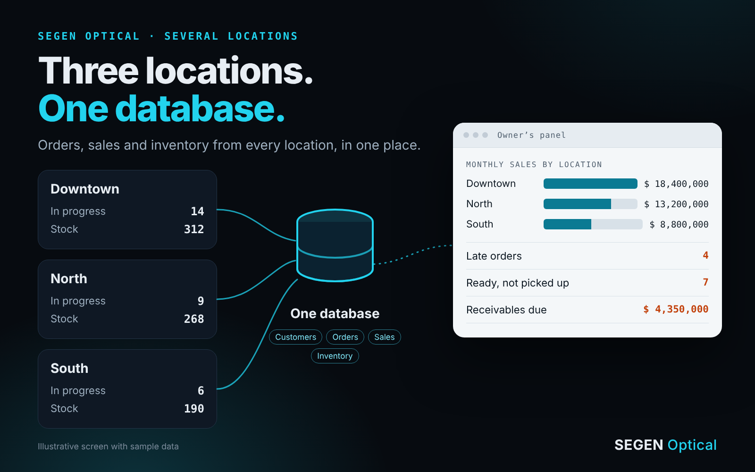This screenshot has width=755, height=472.
Task: Click South sales progress bar
Action: (593, 224)
